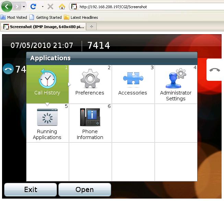Click the browser forward arrow
Screen dimensions: 224x201
(x=17, y=7)
